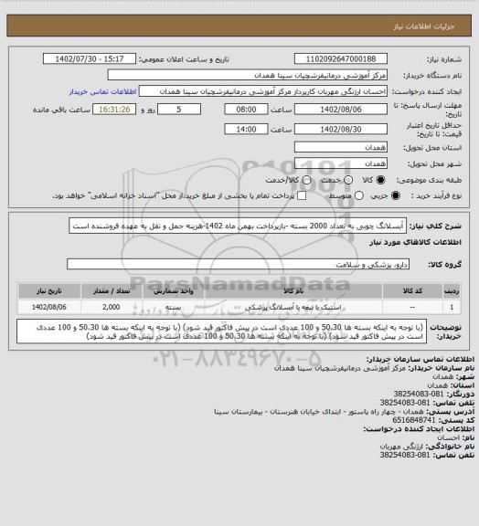The height and width of the screenshot is (526, 479).
Task: Click the unit cell بسته
Action: pos(174,307)
